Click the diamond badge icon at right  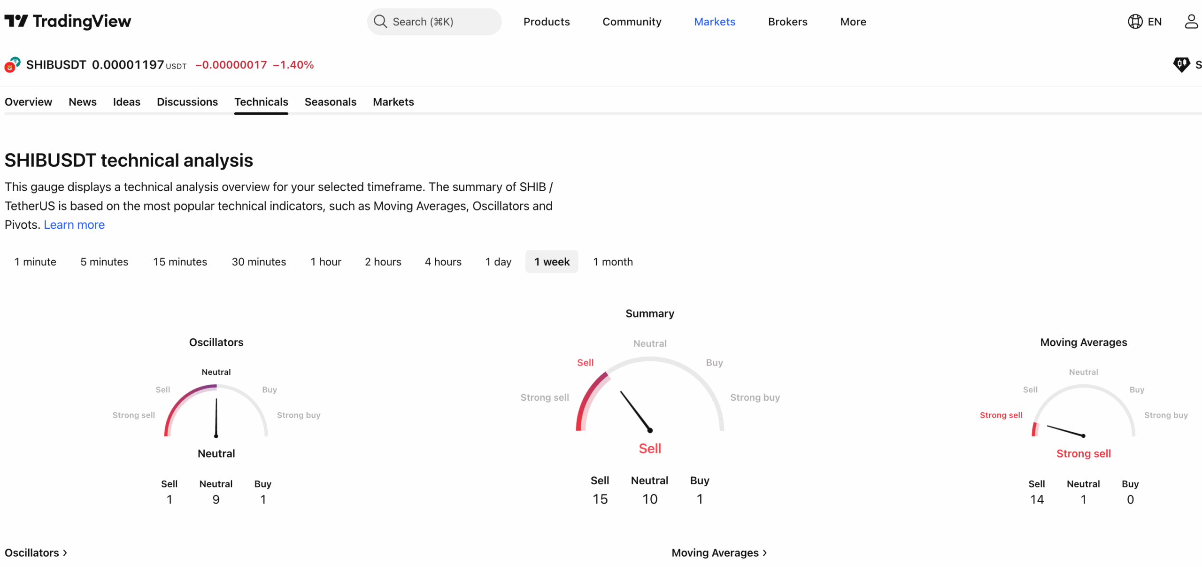coord(1181,64)
